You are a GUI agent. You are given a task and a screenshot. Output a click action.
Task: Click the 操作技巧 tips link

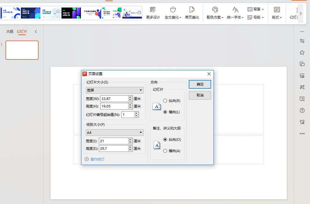97,159
